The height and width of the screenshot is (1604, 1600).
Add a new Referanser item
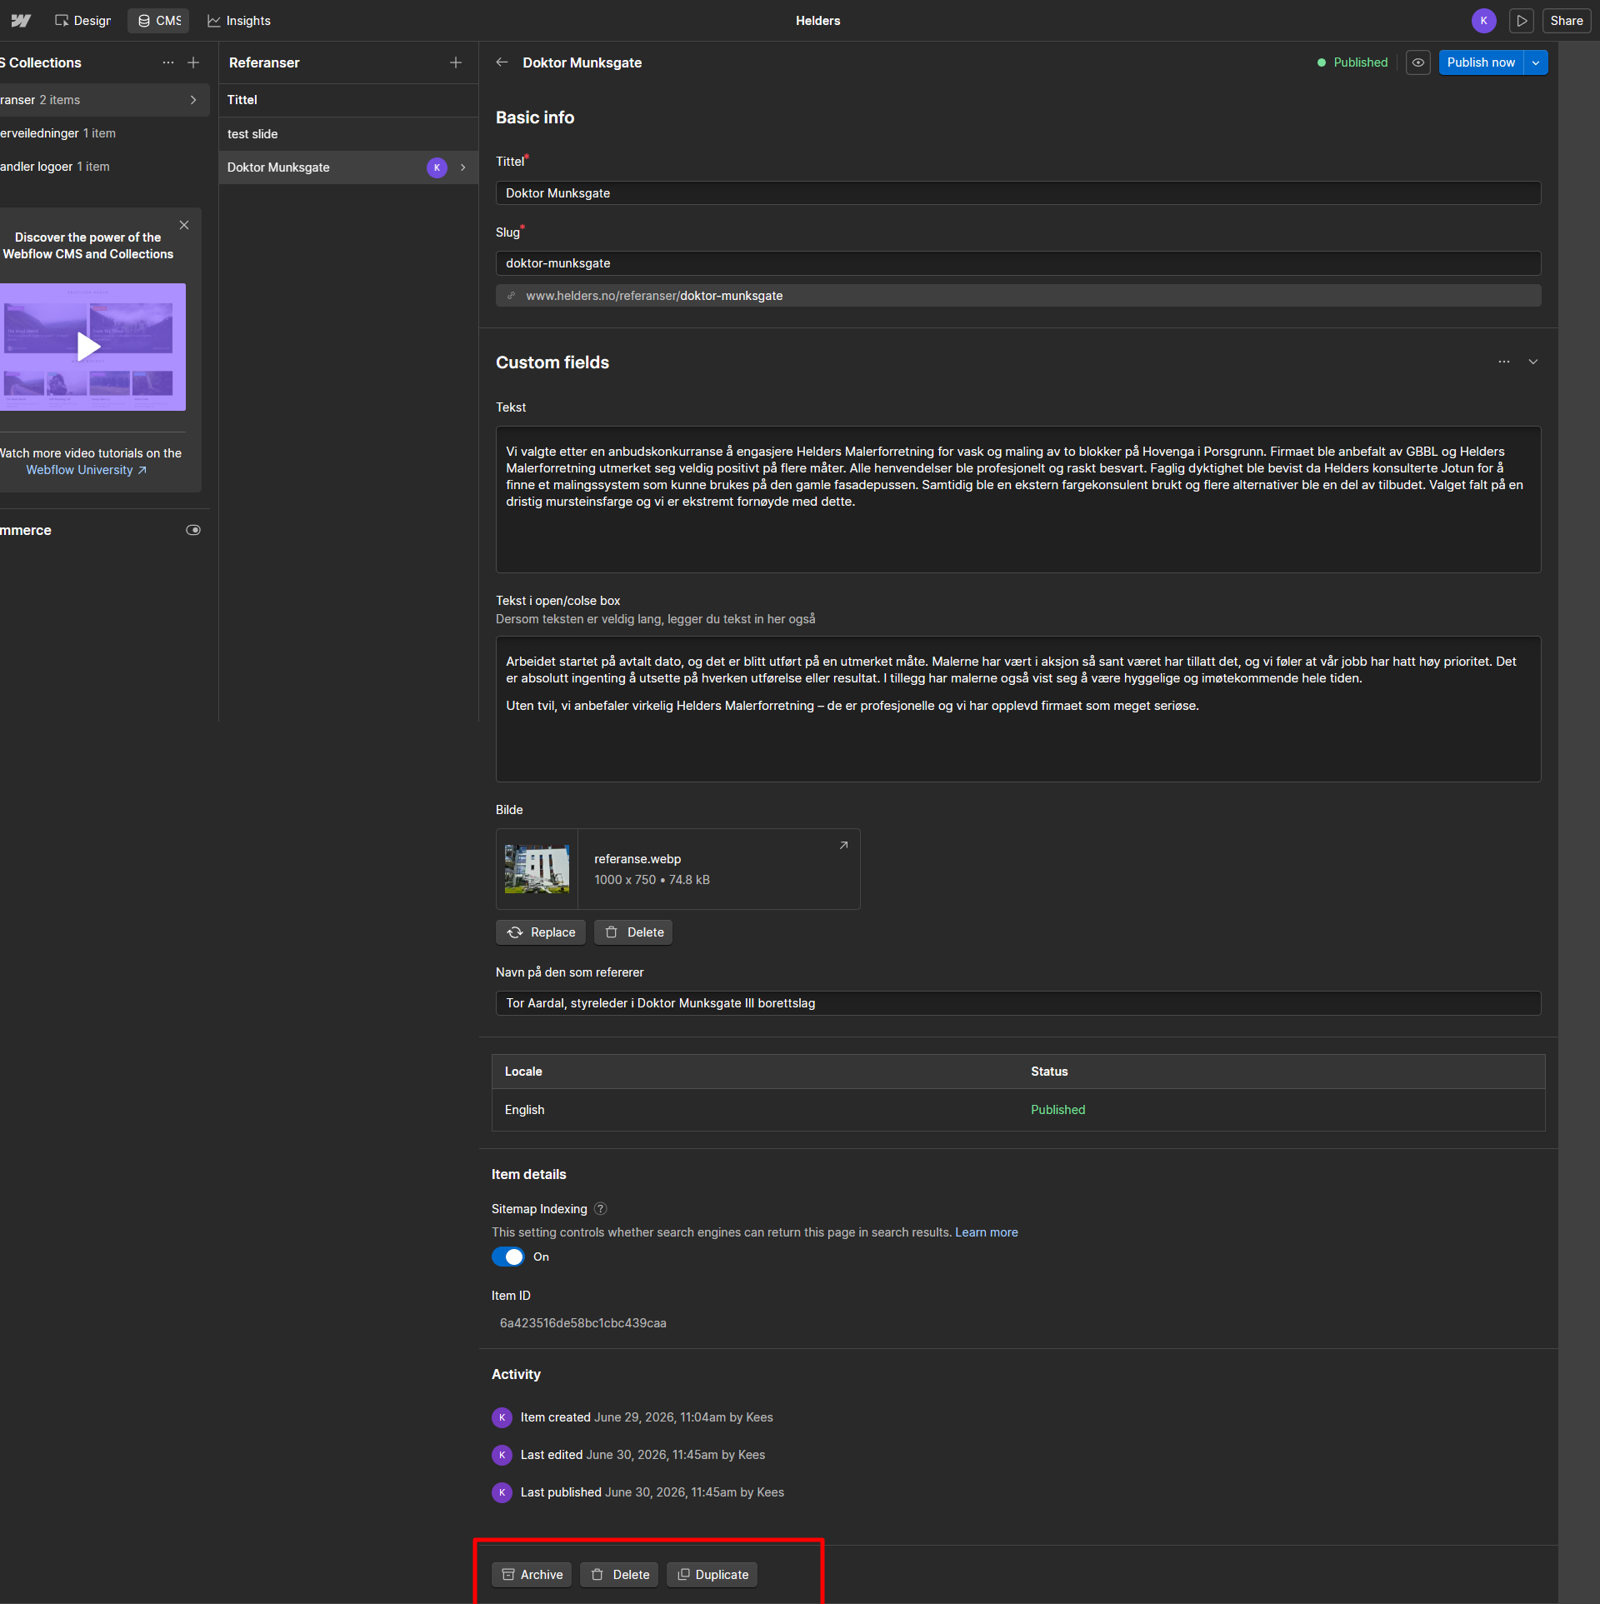(x=456, y=62)
